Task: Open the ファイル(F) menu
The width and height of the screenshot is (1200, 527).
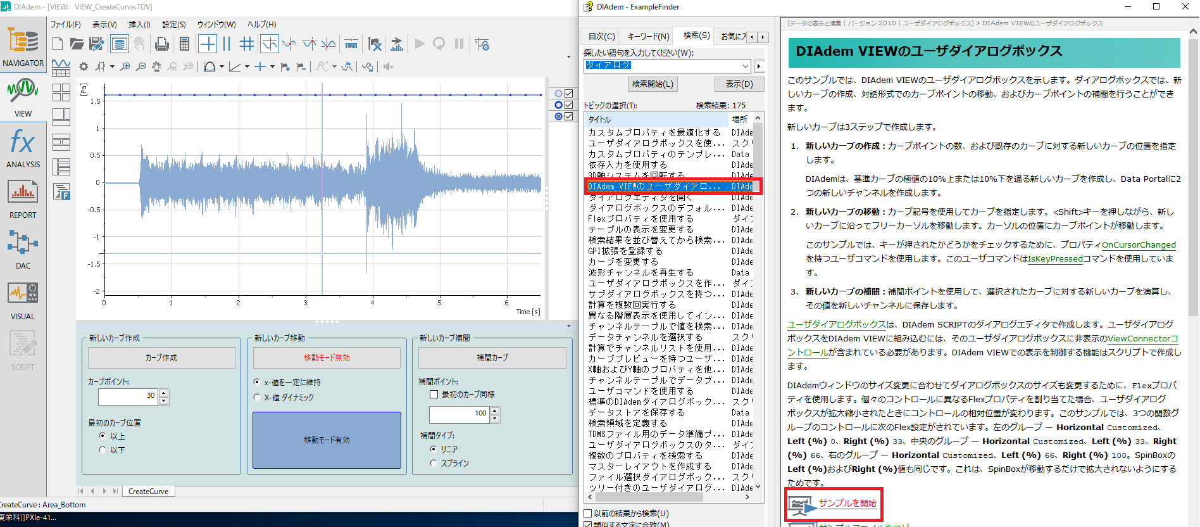Action: [66, 25]
